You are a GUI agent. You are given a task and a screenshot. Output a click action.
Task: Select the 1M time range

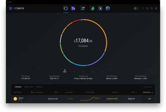[x=93, y=72]
